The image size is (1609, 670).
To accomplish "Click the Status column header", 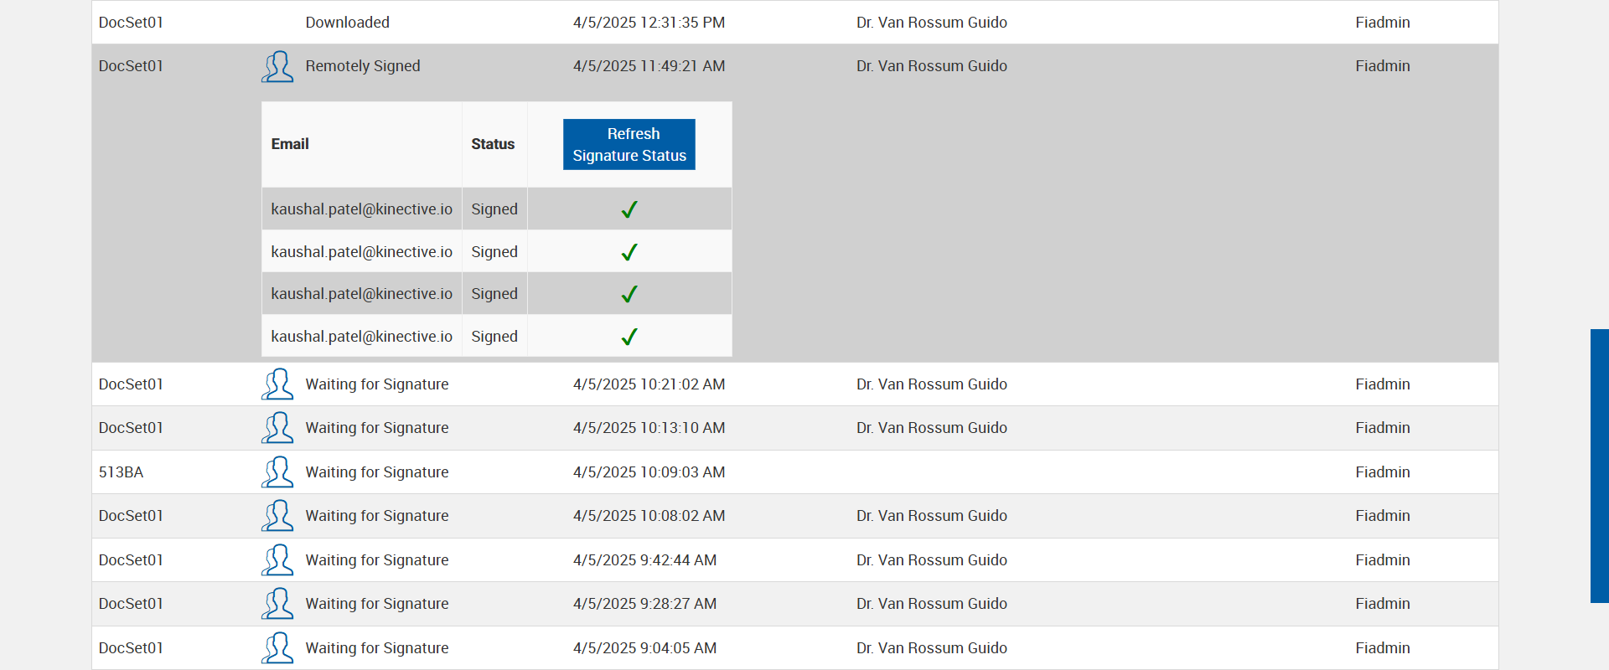I will pyautogui.click(x=493, y=144).
